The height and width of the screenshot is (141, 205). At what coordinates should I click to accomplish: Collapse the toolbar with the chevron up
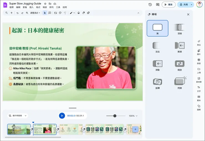138,13
